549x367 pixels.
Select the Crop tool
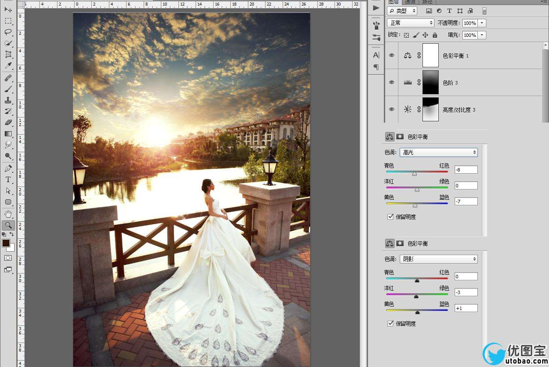coord(8,54)
